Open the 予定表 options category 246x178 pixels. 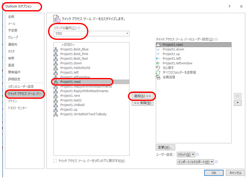point(13,31)
